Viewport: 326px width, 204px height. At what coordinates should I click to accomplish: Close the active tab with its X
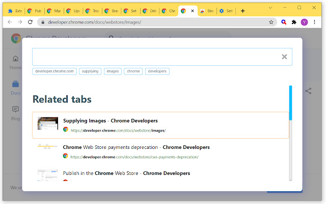click(x=193, y=11)
